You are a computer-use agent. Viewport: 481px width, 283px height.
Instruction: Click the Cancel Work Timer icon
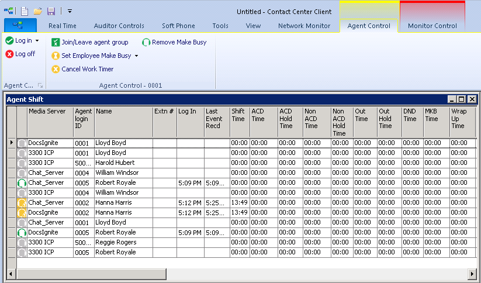56,69
